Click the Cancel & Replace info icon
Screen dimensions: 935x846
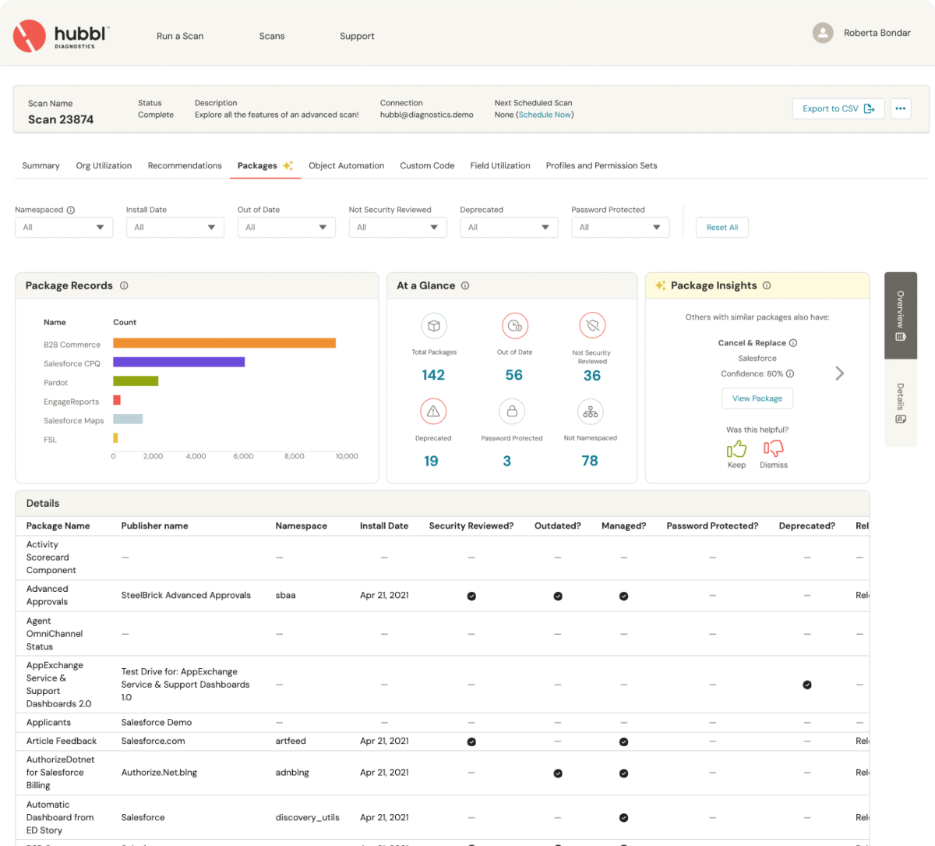(x=793, y=343)
